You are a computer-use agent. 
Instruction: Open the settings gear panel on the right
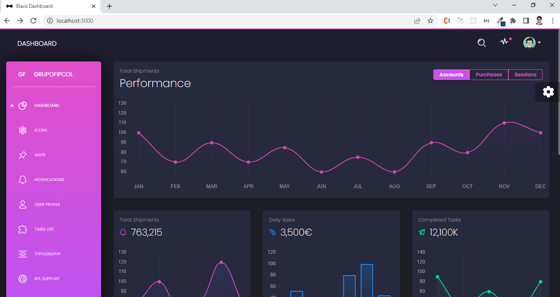[x=548, y=92]
